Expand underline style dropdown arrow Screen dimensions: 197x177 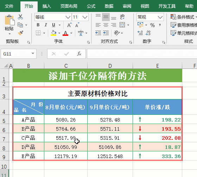point(60,25)
